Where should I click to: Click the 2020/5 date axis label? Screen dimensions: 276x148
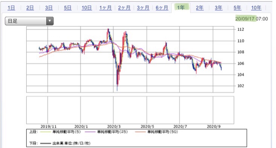pos(147,127)
